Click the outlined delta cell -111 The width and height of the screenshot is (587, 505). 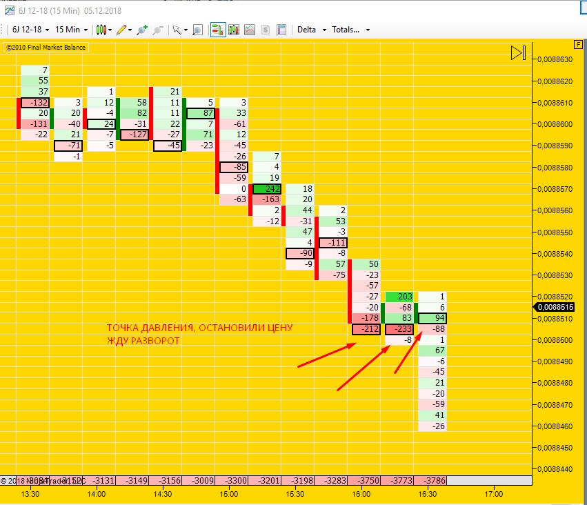[x=332, y=243]
